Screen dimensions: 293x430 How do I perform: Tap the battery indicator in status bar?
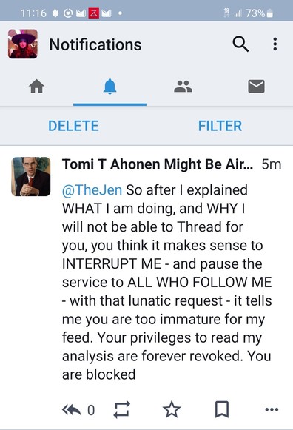coord(270,13)
